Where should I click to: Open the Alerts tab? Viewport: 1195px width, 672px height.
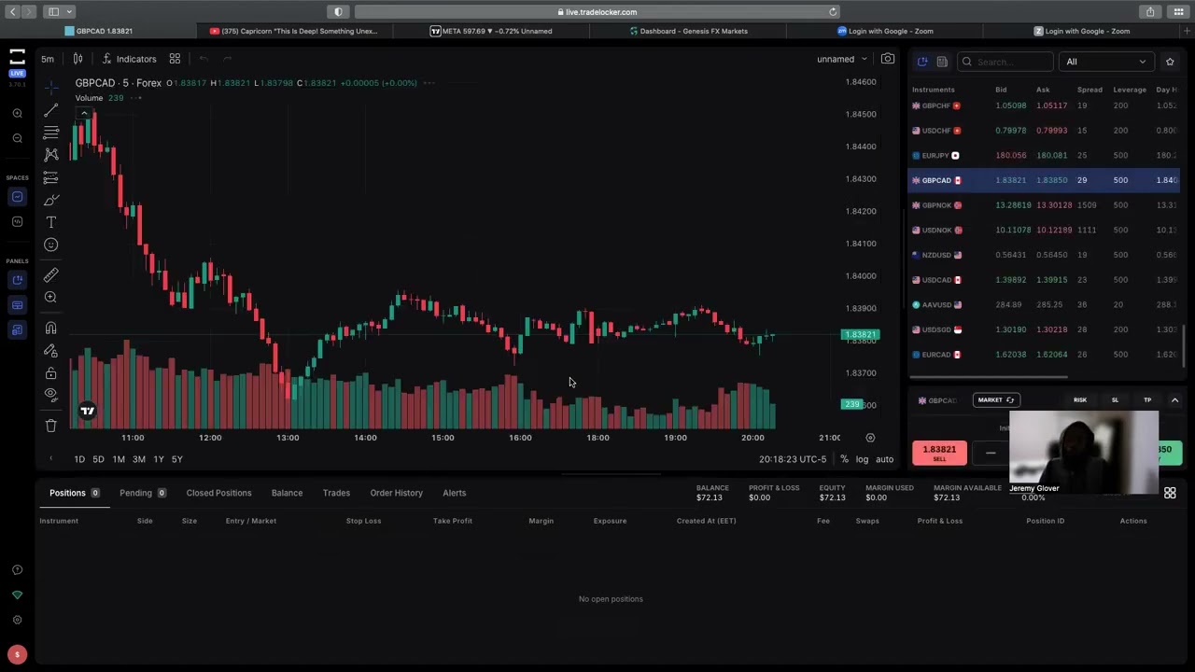[454, 493]
